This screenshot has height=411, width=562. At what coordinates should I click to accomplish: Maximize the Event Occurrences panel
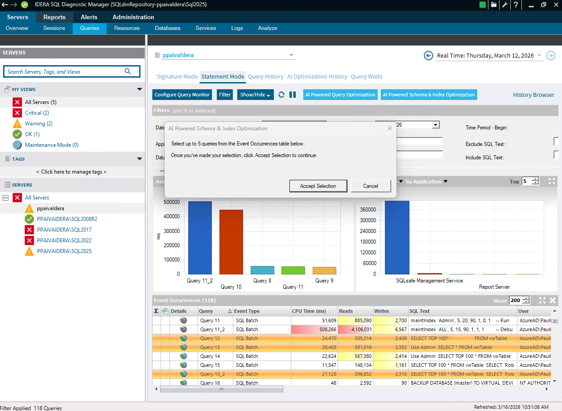pos(542,300)
